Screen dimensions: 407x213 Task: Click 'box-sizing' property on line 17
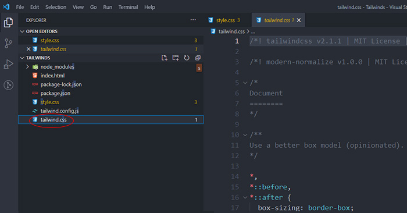(x=279, y=208)
